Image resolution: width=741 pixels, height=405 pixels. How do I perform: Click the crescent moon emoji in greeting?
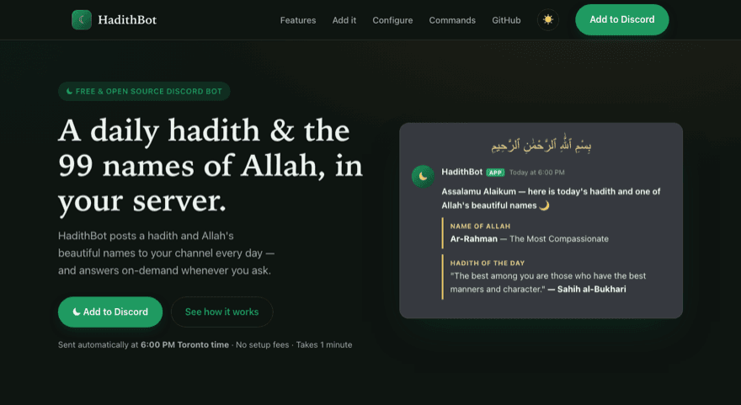click(545, 205)
